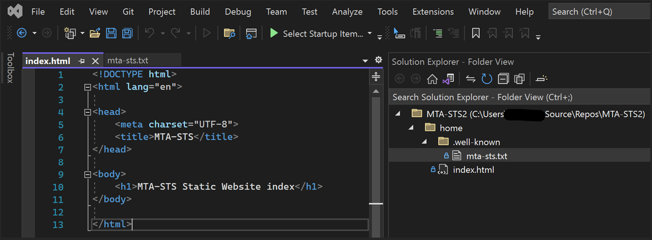Toggle Show All Files in Solution Explorer
652x240 pixels.
click(x=519, y=79)
